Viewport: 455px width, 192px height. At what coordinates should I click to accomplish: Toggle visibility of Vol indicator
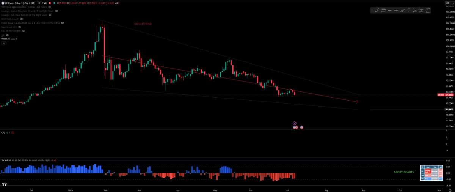(7, 35)
